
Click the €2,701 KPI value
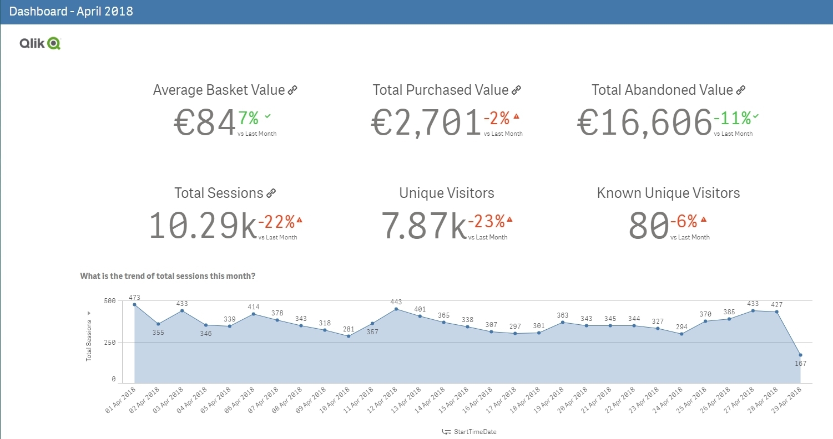tap(426, 122)
